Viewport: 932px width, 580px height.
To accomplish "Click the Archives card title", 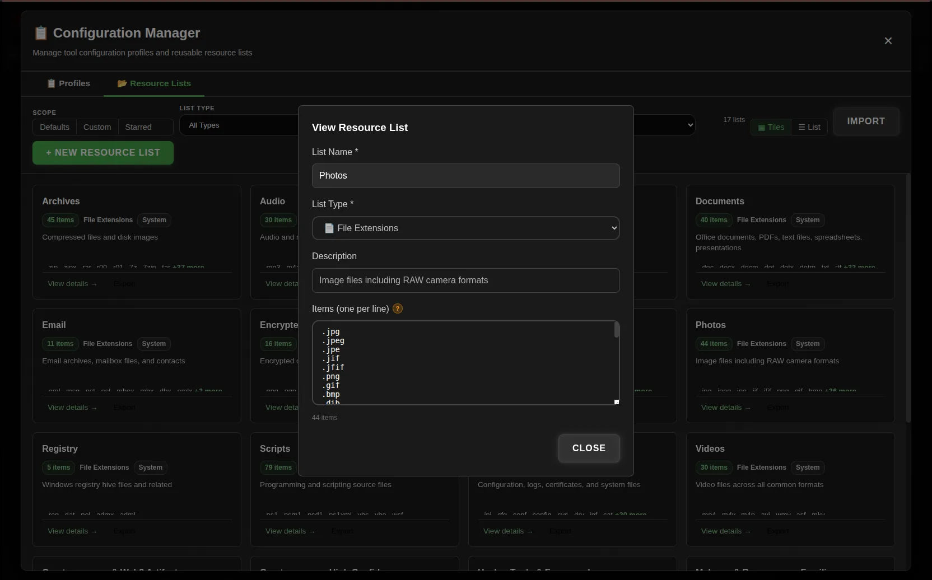I will coord(61,202).
